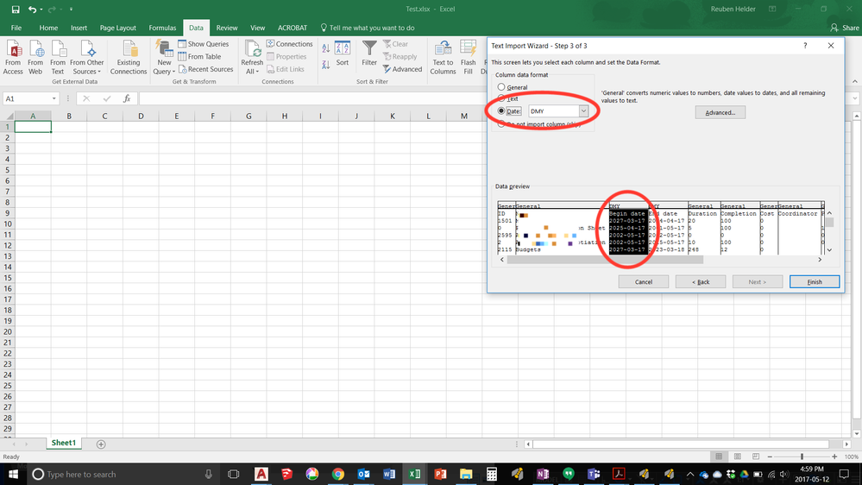Switch to the Insert tab
Viewport: 862px width, 485px height.
pyautogui.click(x=79, y=28)
